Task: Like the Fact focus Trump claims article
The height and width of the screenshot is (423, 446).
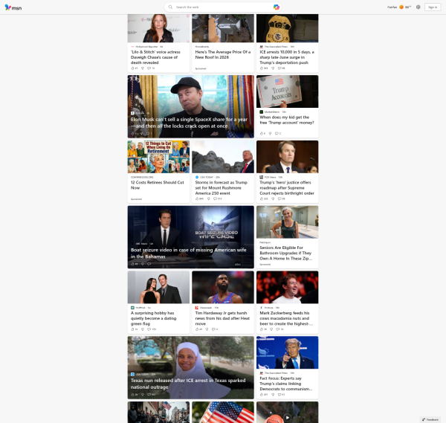Action: pyautogui.click(x=264, y=395)
